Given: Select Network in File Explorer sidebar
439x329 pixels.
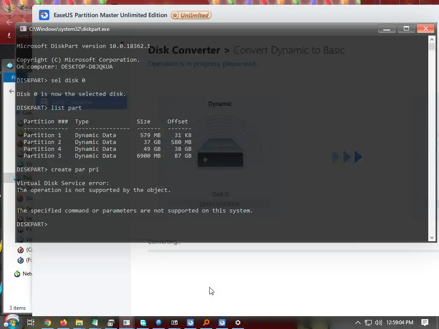Looking at the screenshot, I should tap(23, 274).
